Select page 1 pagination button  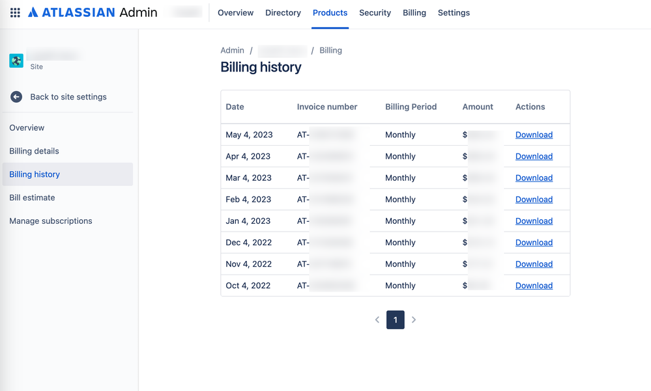click(396, 319)
